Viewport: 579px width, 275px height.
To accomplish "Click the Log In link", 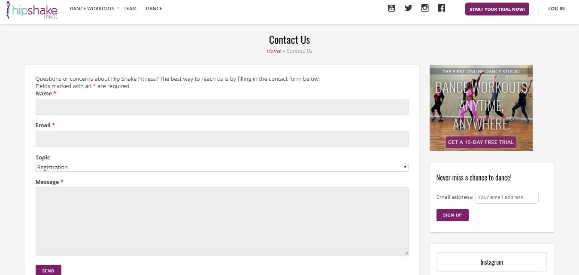I will [x=556, y=9].
